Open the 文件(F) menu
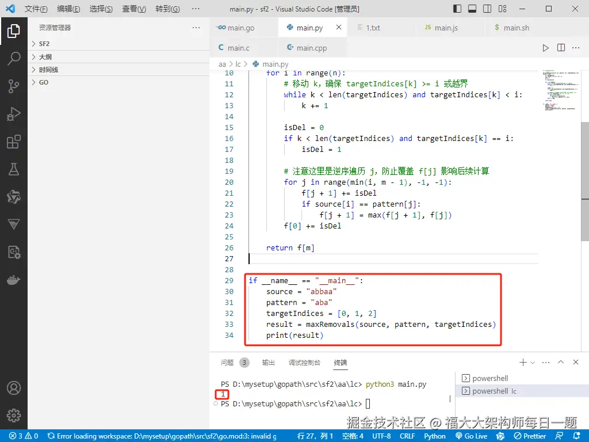This screenshot has width=589, height=442. point(36,9)
